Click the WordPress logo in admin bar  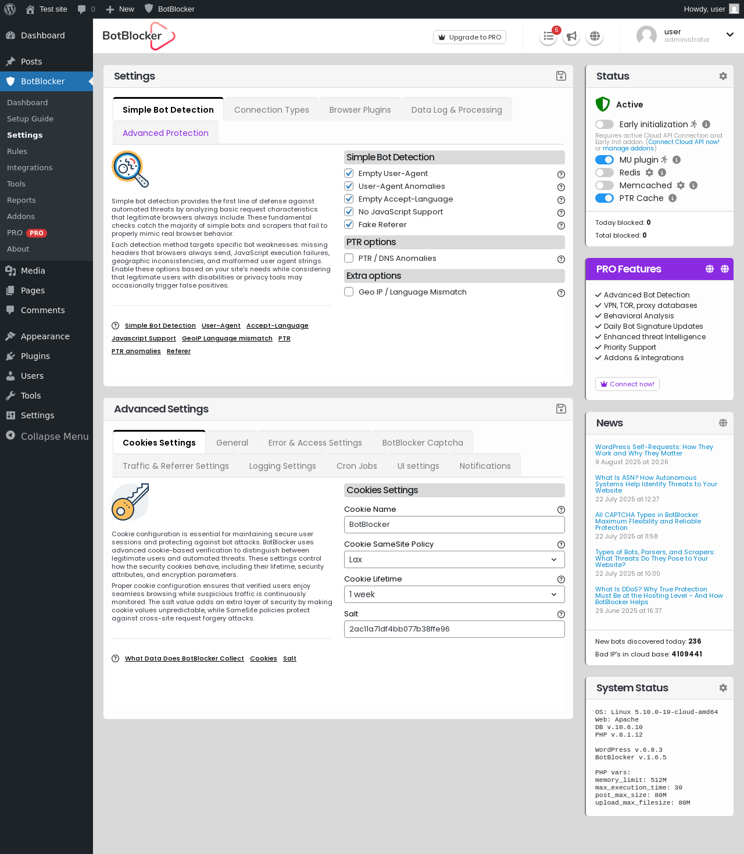(10, 9)
